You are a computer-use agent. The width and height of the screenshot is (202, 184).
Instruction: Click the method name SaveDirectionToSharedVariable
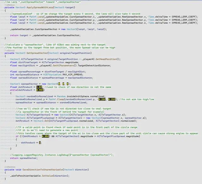tap(43, 170)
